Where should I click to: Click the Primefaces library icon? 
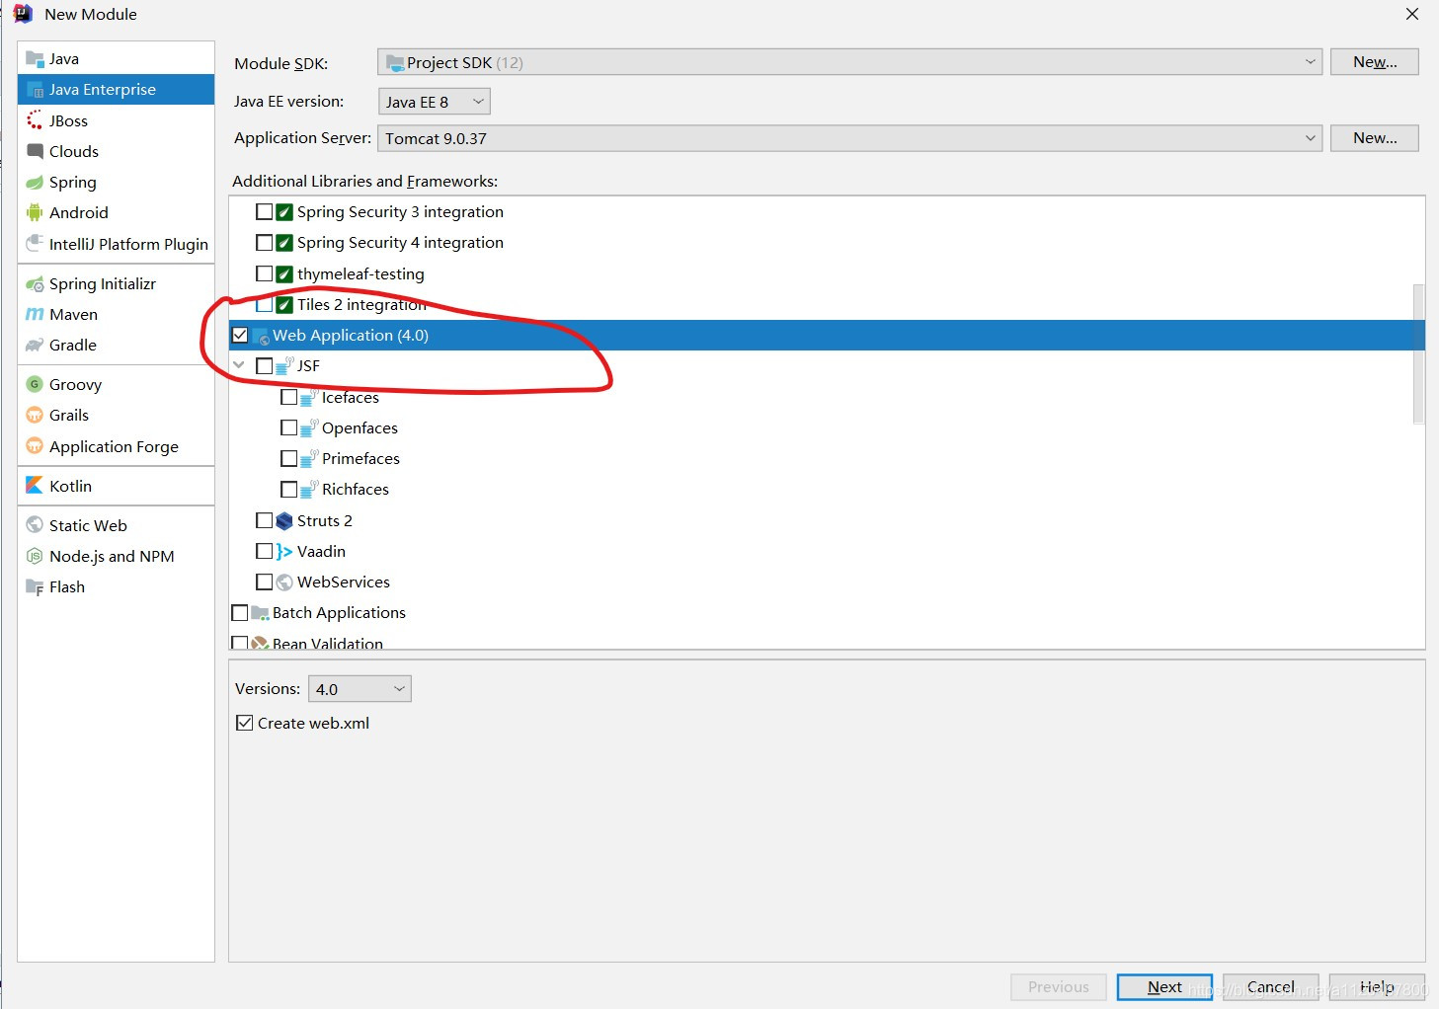tap(309, 458)
